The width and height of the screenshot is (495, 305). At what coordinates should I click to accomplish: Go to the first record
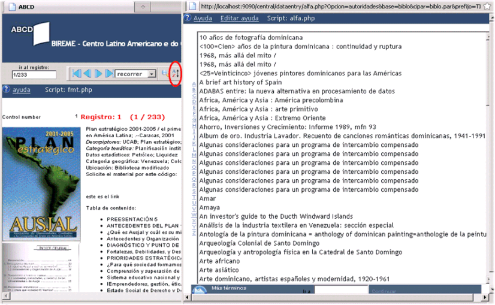(76, 74)
